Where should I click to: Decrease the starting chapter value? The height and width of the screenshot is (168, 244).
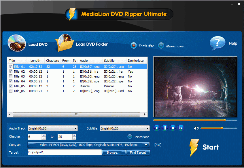click(x=44, y=138)
